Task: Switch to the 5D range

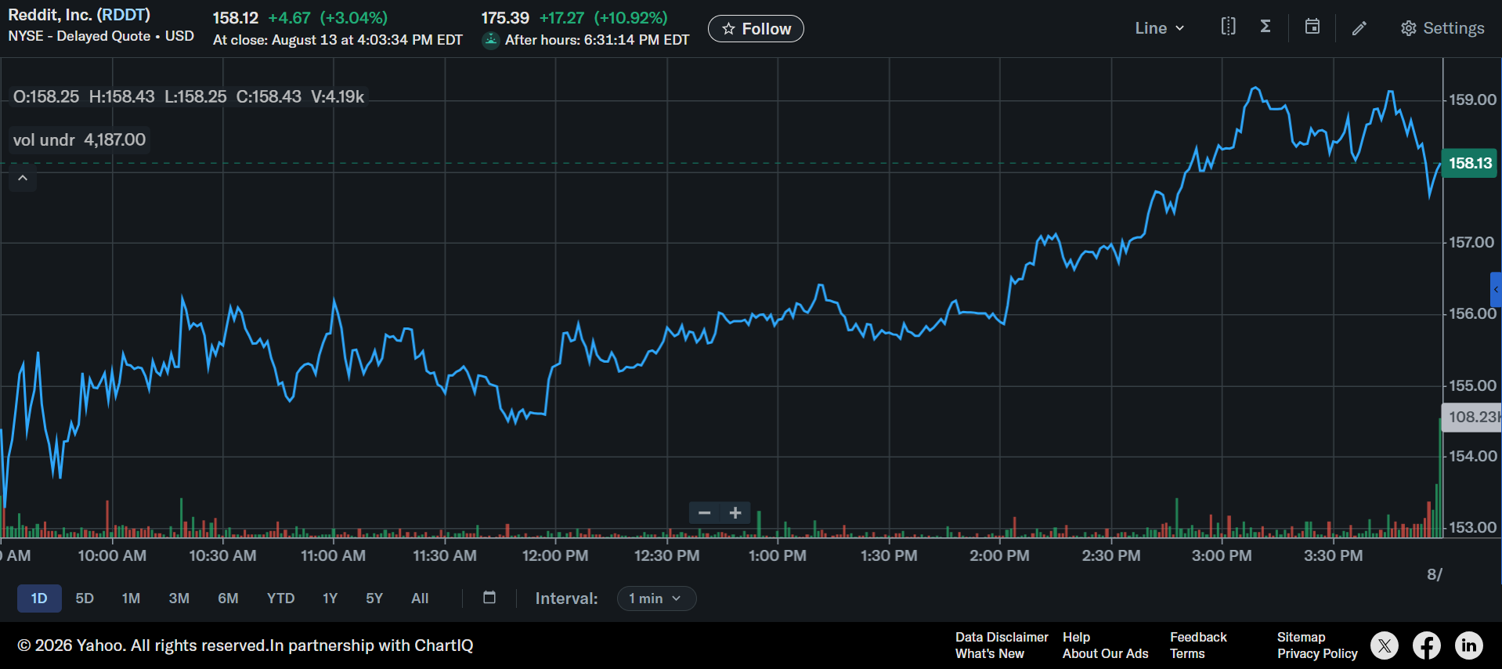Action: point(85,598)
